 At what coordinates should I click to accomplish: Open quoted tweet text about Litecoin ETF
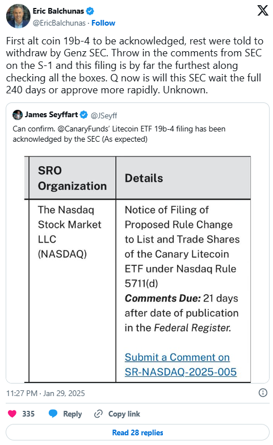click(119, 134)
